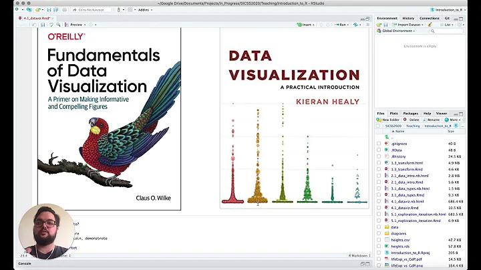Click the Preview button

[73, 25]
